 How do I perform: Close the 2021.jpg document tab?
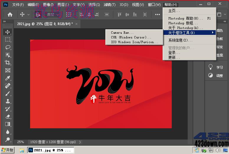(76, 24)
